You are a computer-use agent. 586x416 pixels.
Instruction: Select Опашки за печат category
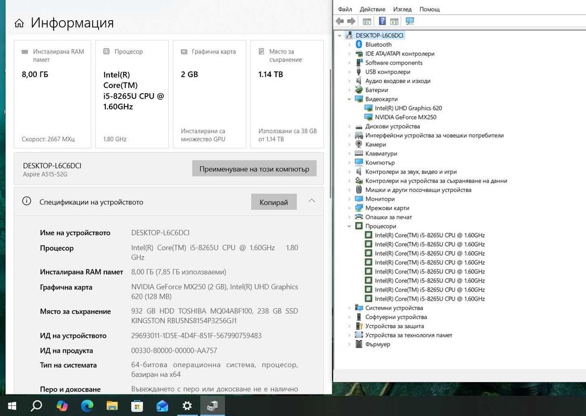[388, 217]
